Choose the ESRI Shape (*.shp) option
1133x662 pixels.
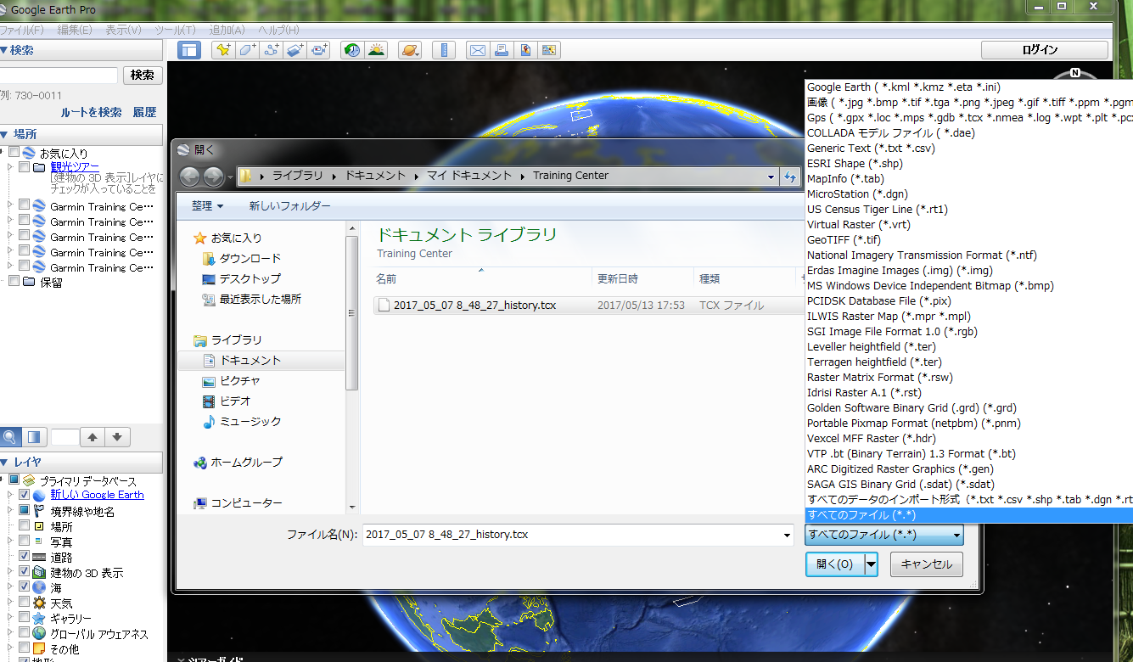click(968, 164)
